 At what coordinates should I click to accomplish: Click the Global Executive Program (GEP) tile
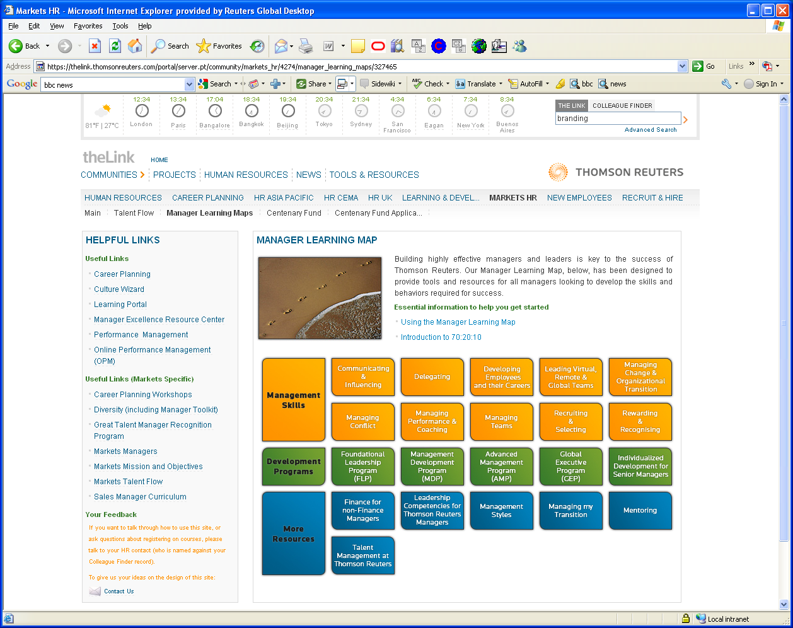[x=571, y=467]
